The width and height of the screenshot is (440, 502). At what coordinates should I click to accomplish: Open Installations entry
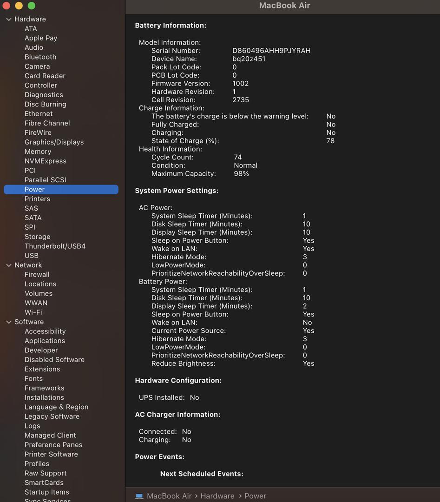(x=44, y=397)
